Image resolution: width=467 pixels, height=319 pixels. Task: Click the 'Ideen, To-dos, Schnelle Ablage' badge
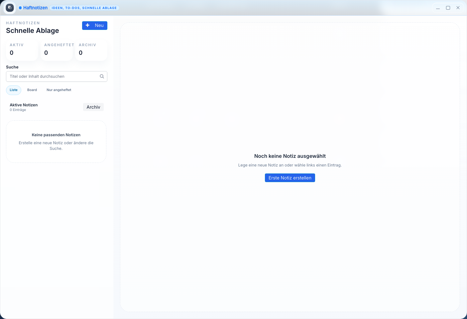click(x=84, y=8)
